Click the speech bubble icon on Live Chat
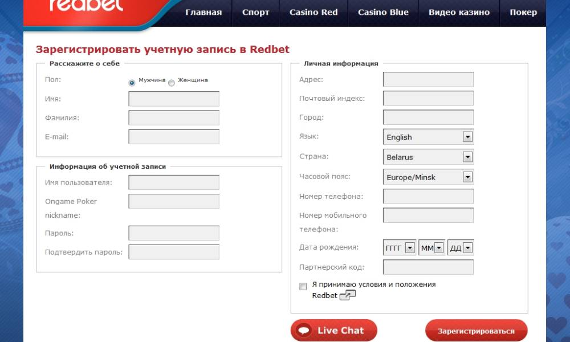570x342 pixels. (304, 330)
